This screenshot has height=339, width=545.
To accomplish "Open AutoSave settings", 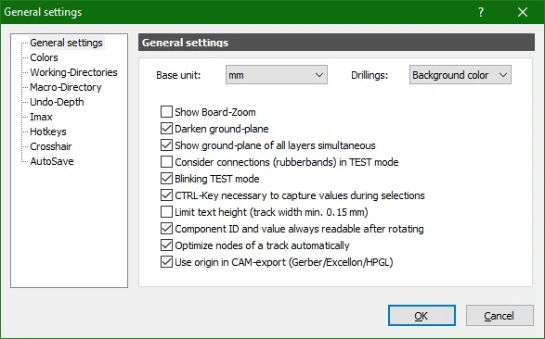I will pos(52,161).
